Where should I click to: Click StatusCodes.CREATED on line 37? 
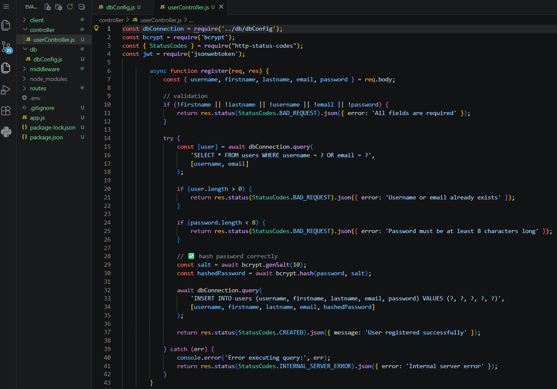coord(270,332)
